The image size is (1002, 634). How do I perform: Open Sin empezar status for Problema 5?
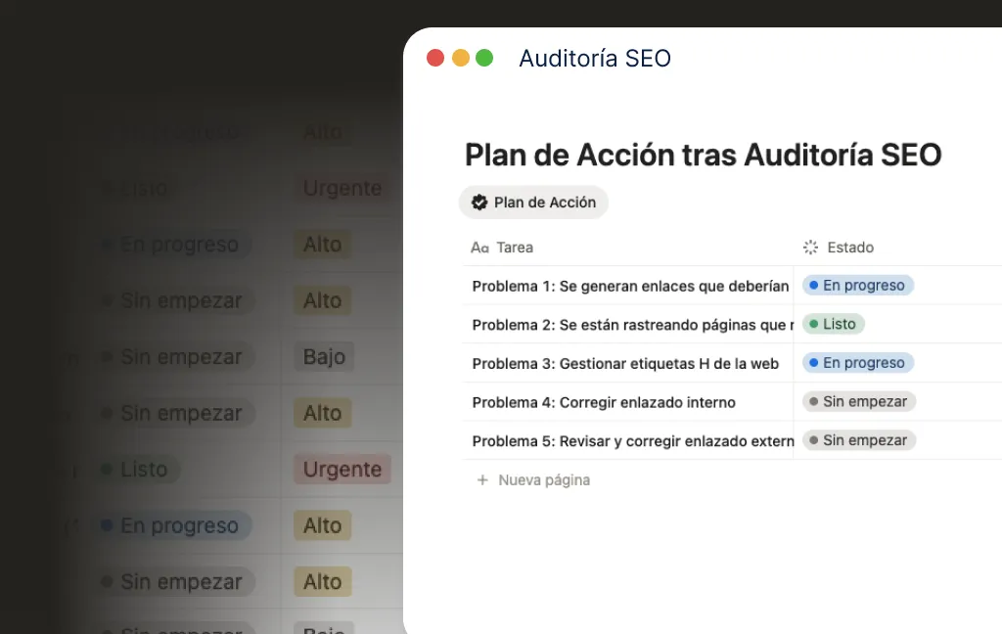click(858, 440)
